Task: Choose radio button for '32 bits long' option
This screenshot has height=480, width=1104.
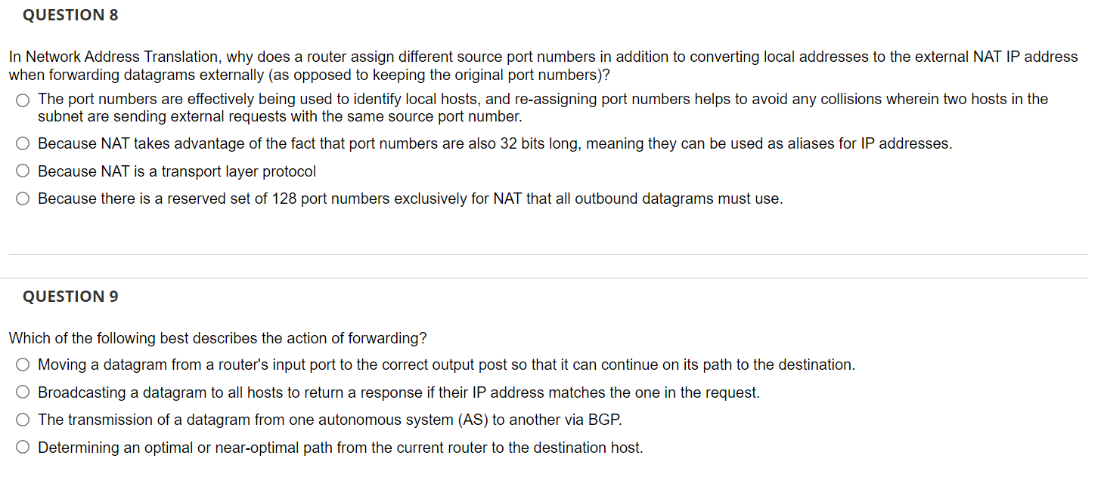Action: tap(23, 144)
